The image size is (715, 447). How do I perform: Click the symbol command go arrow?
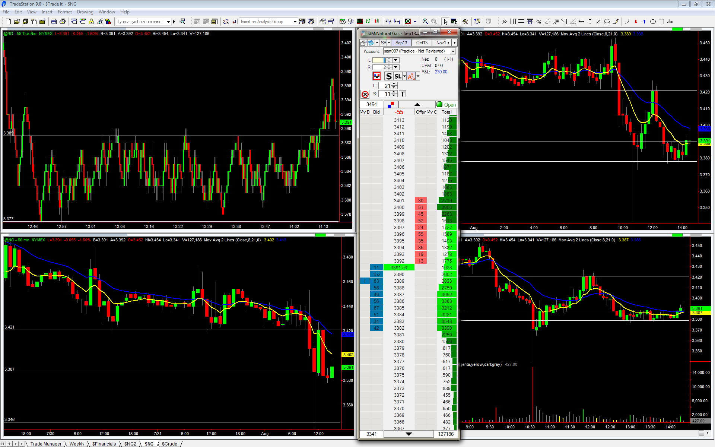[174, 22]
